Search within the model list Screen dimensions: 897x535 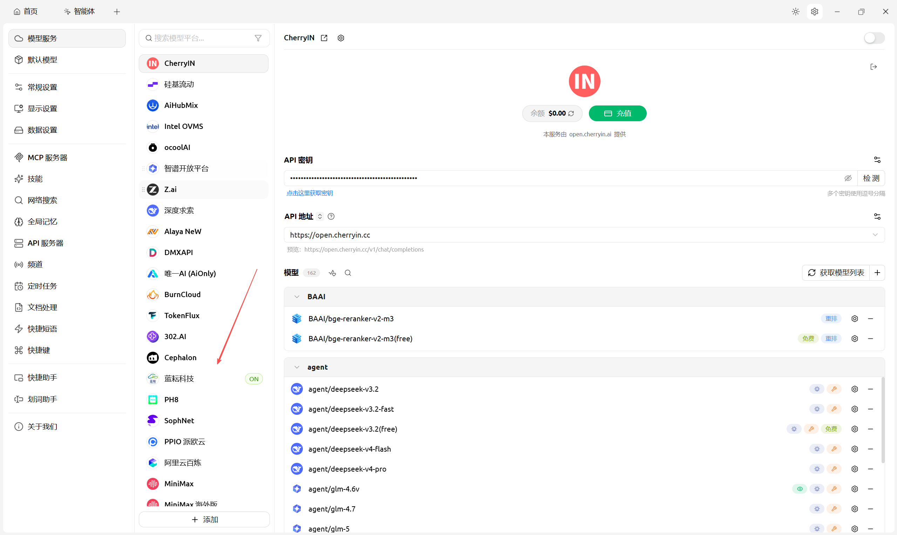[x=348, y=273]
